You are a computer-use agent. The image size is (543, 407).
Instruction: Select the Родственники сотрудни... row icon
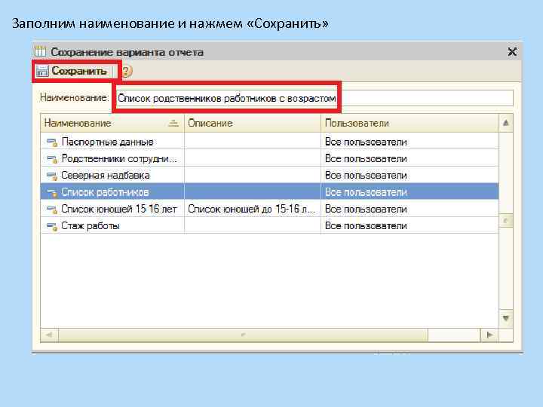(52, 159)
